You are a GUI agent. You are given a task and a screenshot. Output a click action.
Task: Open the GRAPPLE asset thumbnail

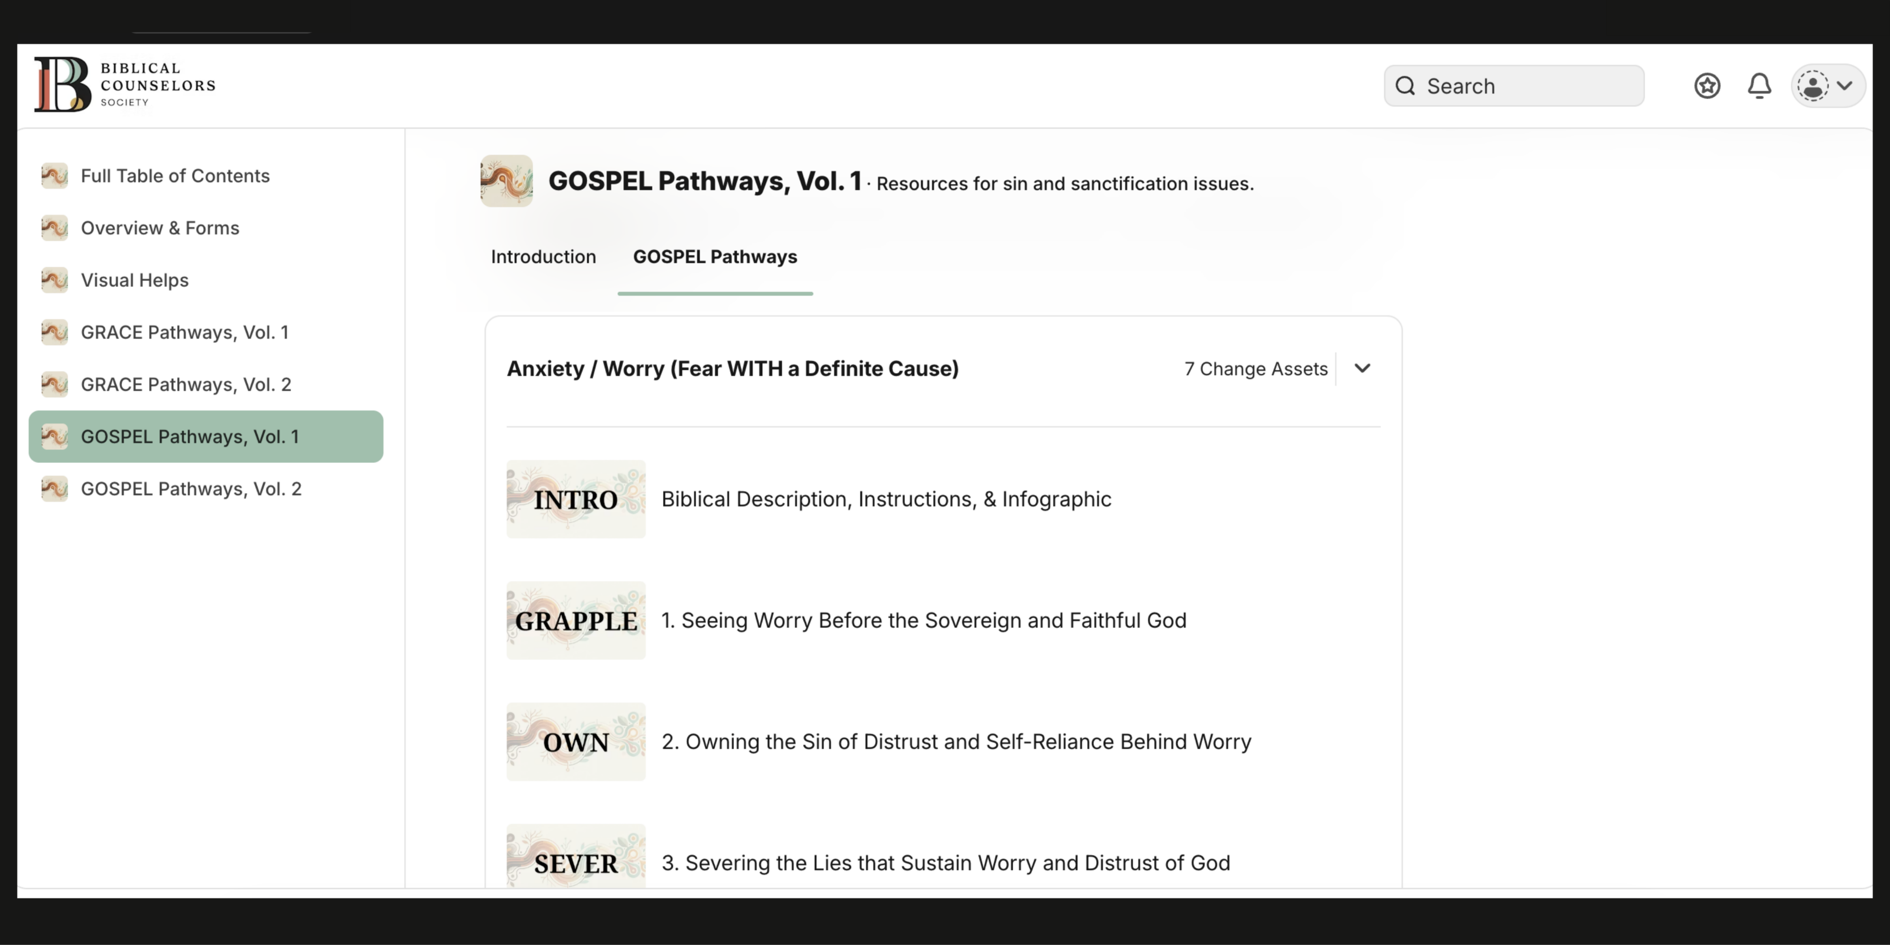(x=575, y=621)
